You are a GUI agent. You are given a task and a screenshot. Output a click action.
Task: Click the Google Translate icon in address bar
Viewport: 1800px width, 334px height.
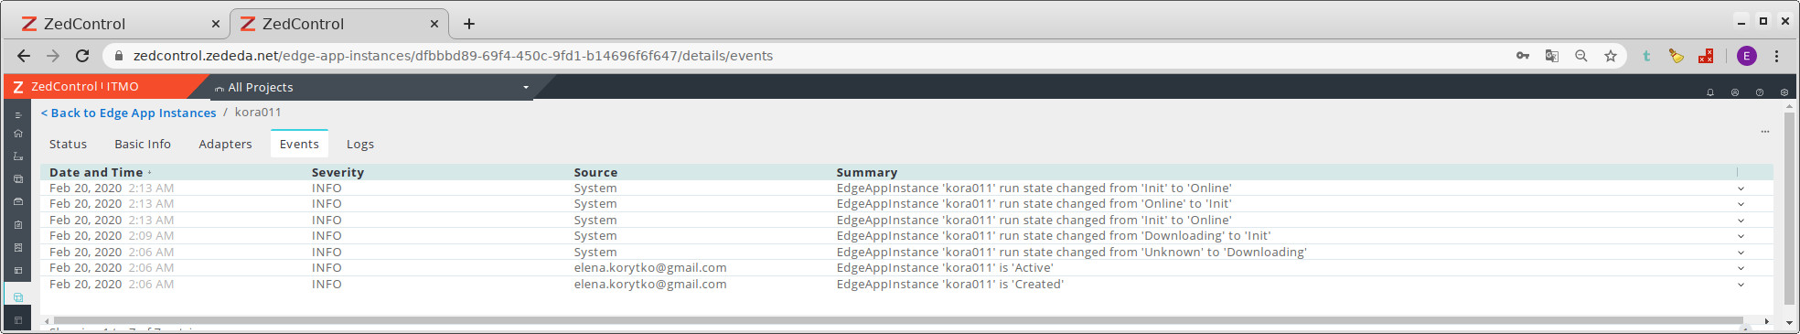click(1551, 56)
